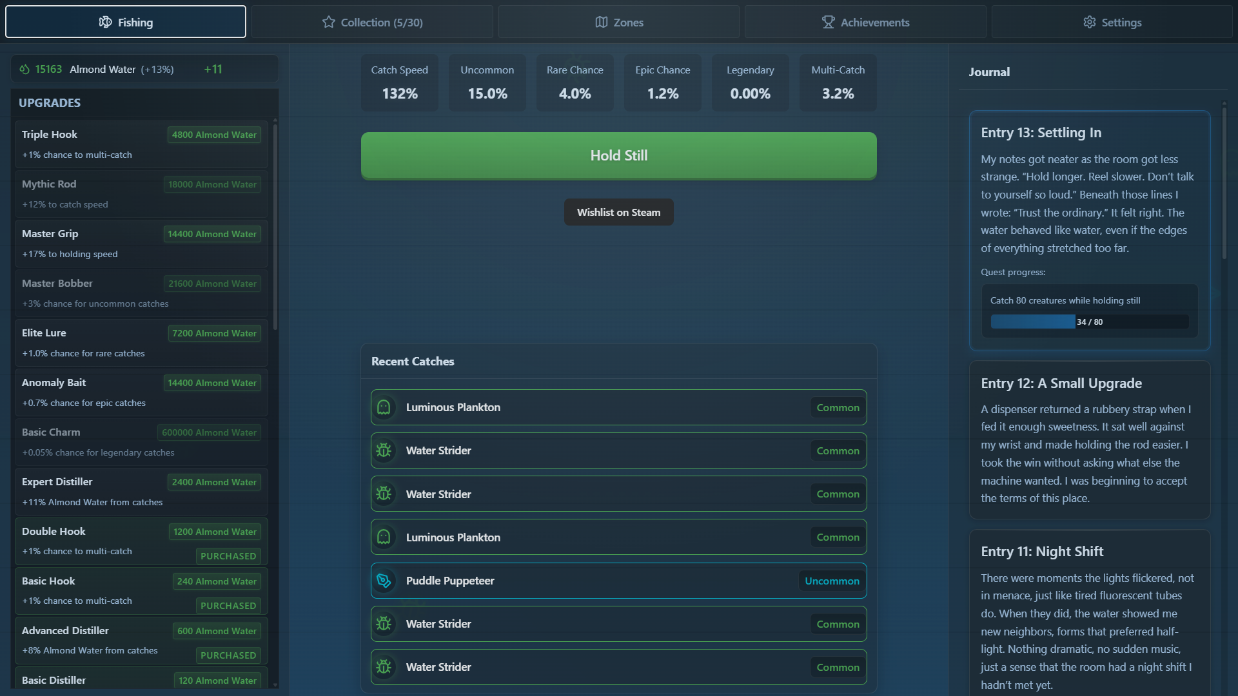Image resolution: width=1238 pixels, height=696 pixels.
Task: Click the Journal panel scrollbar
Action: pos(1224,184)
